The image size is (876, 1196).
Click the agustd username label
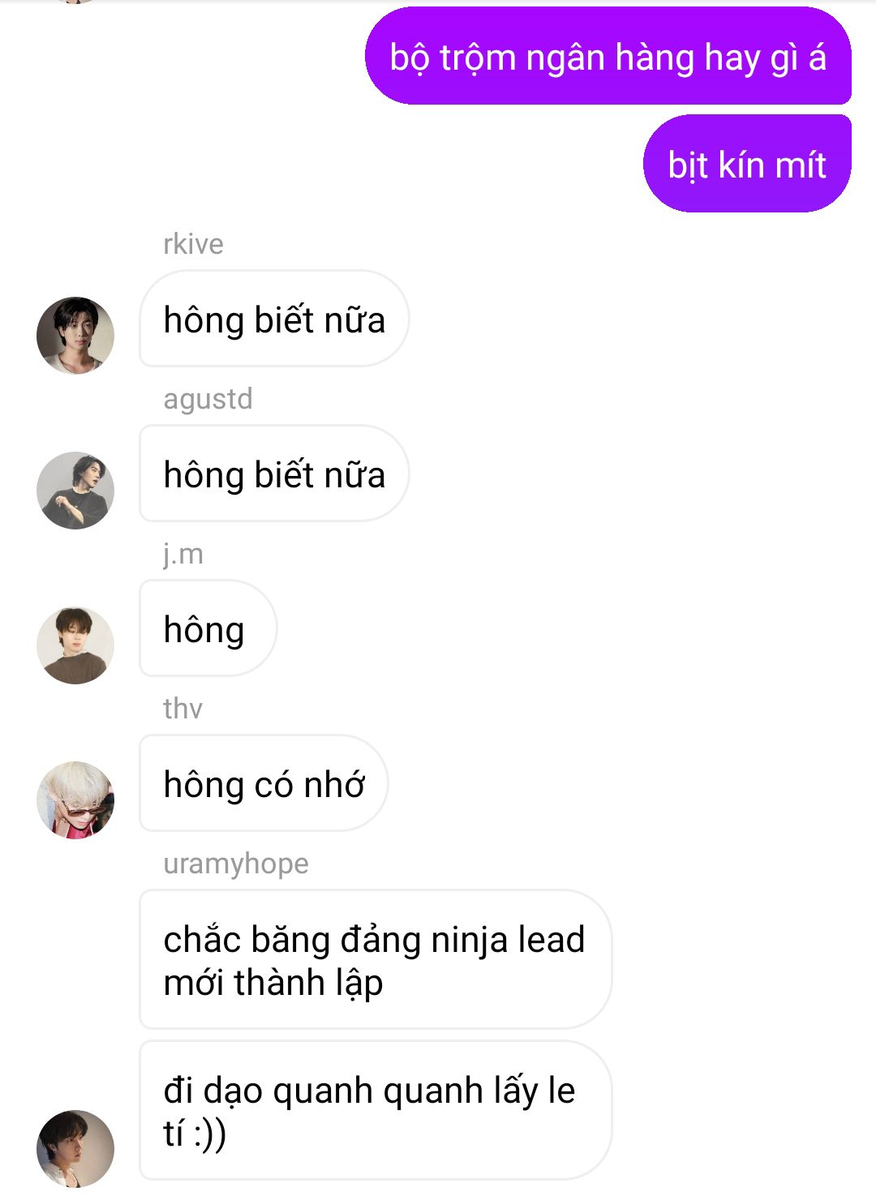tap(208, 399)
